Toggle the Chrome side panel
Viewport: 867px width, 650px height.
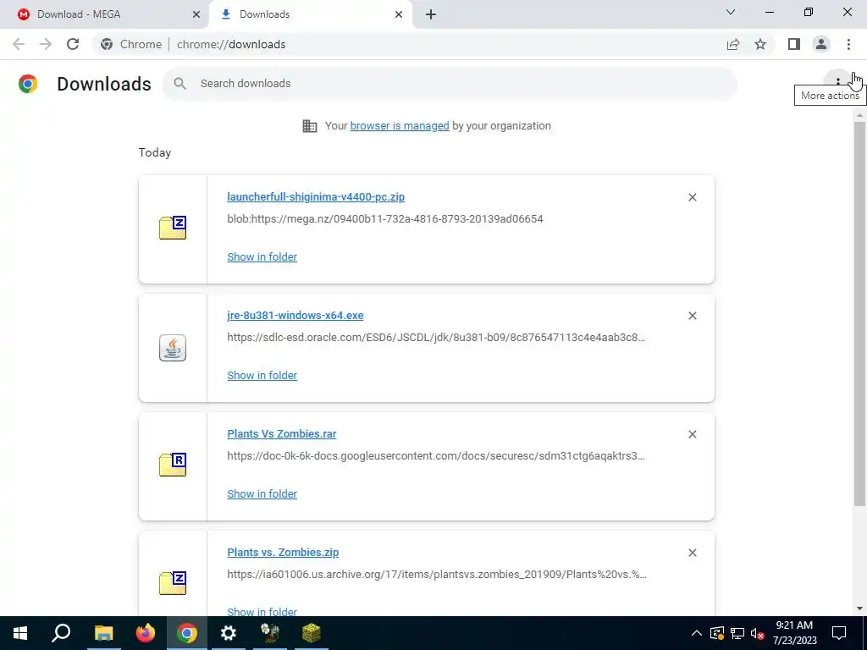(x=794, y=44)
